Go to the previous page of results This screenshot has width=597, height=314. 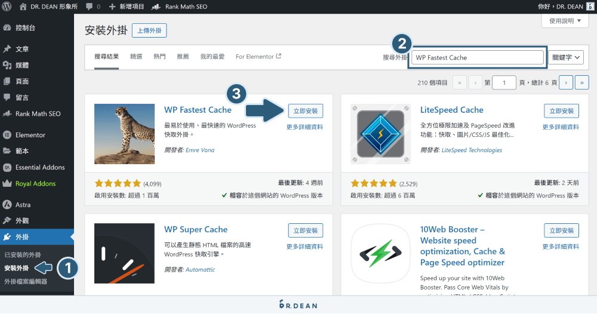tap(475, 82)
